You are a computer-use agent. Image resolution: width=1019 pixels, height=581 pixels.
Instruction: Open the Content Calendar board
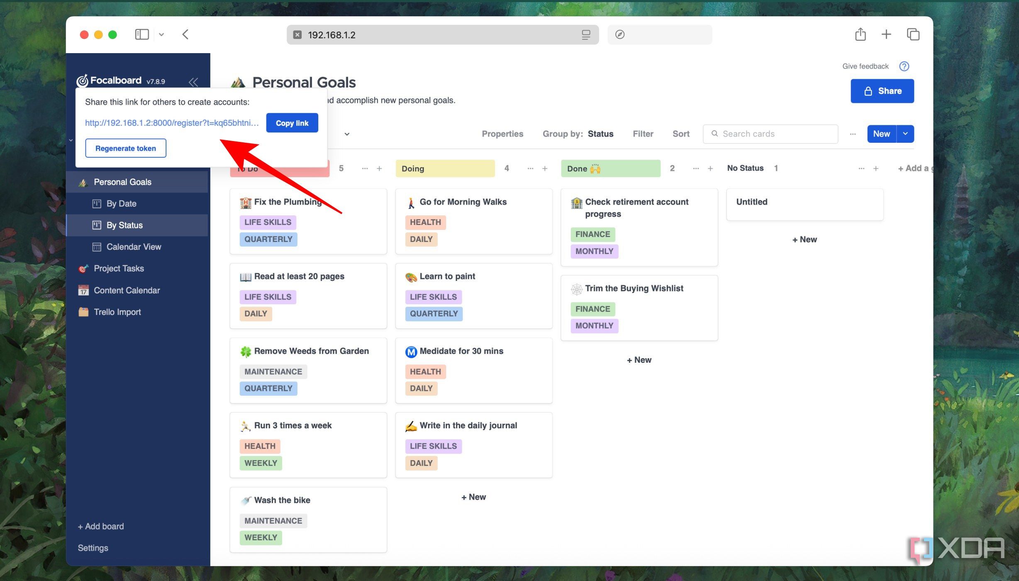click(x=137, y=290)
